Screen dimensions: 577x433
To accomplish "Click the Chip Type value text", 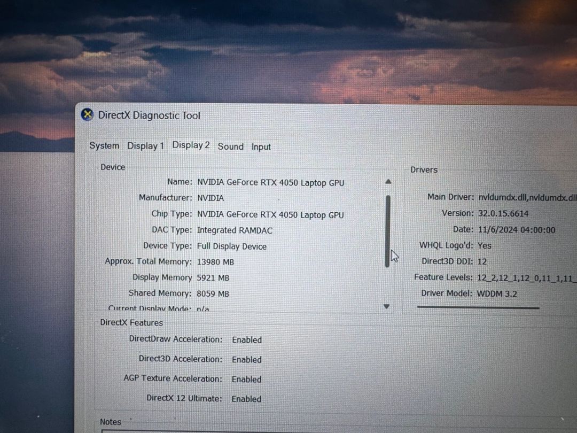I will tap(270, 215).
